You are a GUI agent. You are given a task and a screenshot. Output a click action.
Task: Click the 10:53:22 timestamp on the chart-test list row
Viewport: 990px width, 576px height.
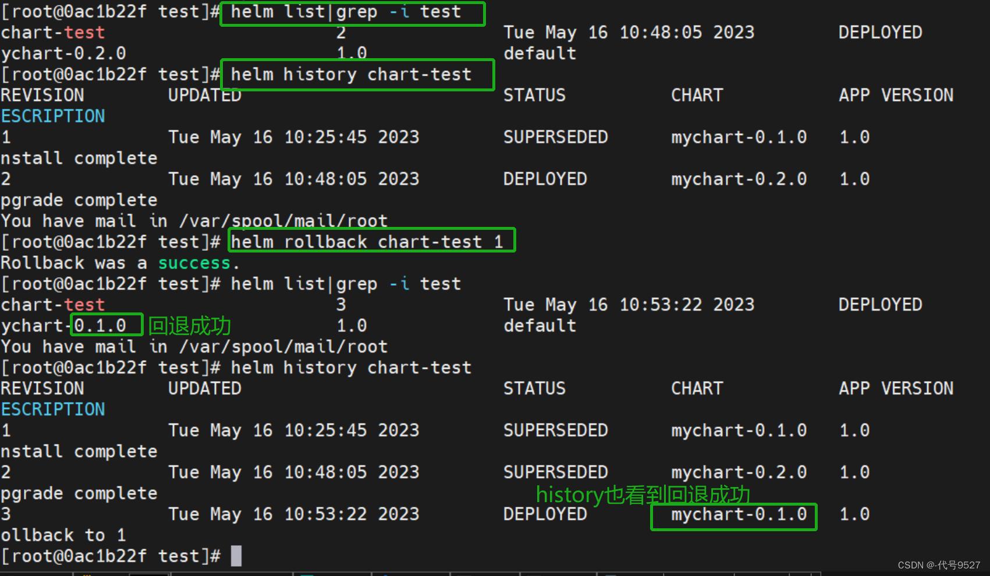661,305
